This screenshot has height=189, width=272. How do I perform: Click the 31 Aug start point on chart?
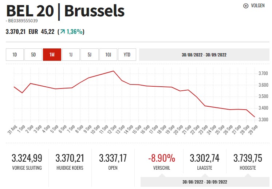(x=14, y=87)
